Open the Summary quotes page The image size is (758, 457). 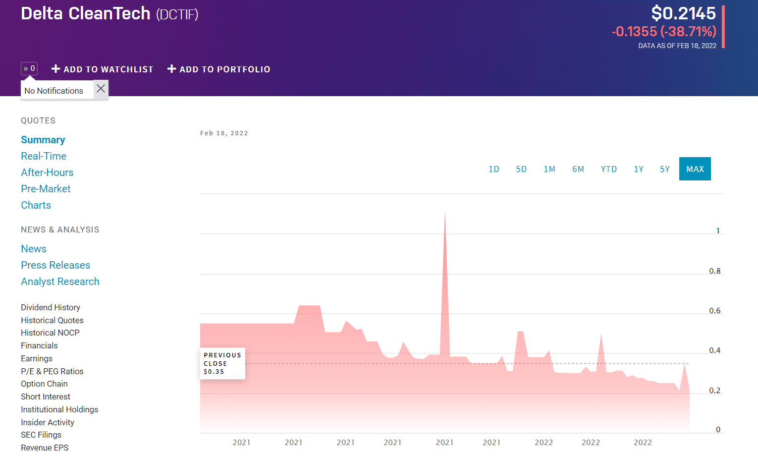tap(43, 140)
